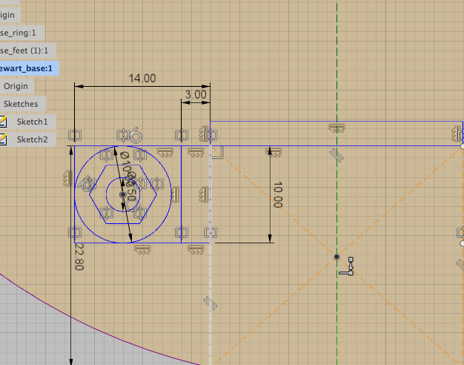Select tangent constraint icon left of the hexagon
464x365 pixels.
point(86,184)
